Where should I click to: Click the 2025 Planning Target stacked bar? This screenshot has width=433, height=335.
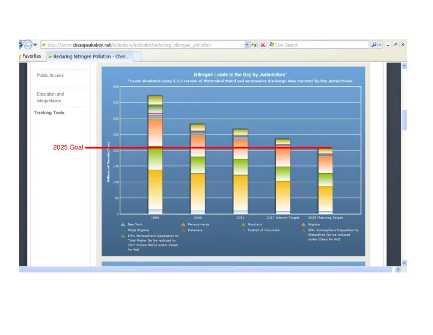325,181
